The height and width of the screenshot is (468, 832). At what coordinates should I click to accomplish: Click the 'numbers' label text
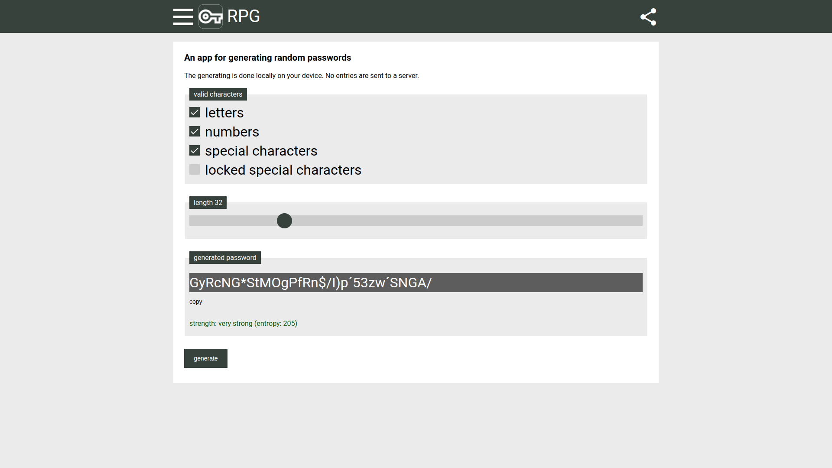point(232,132)
